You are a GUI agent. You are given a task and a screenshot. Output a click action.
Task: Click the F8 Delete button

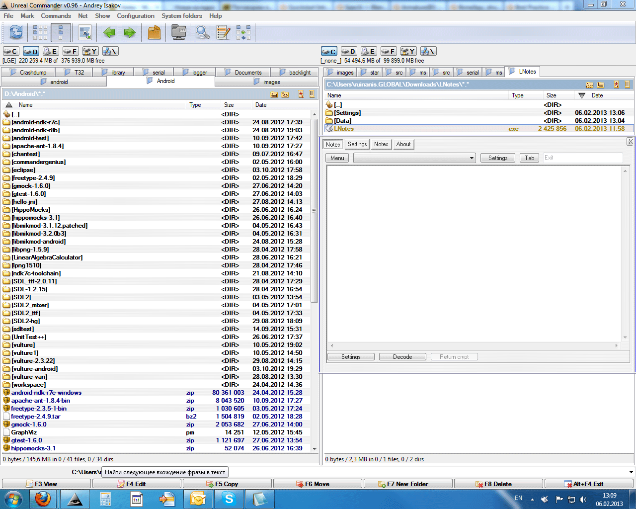498,484
